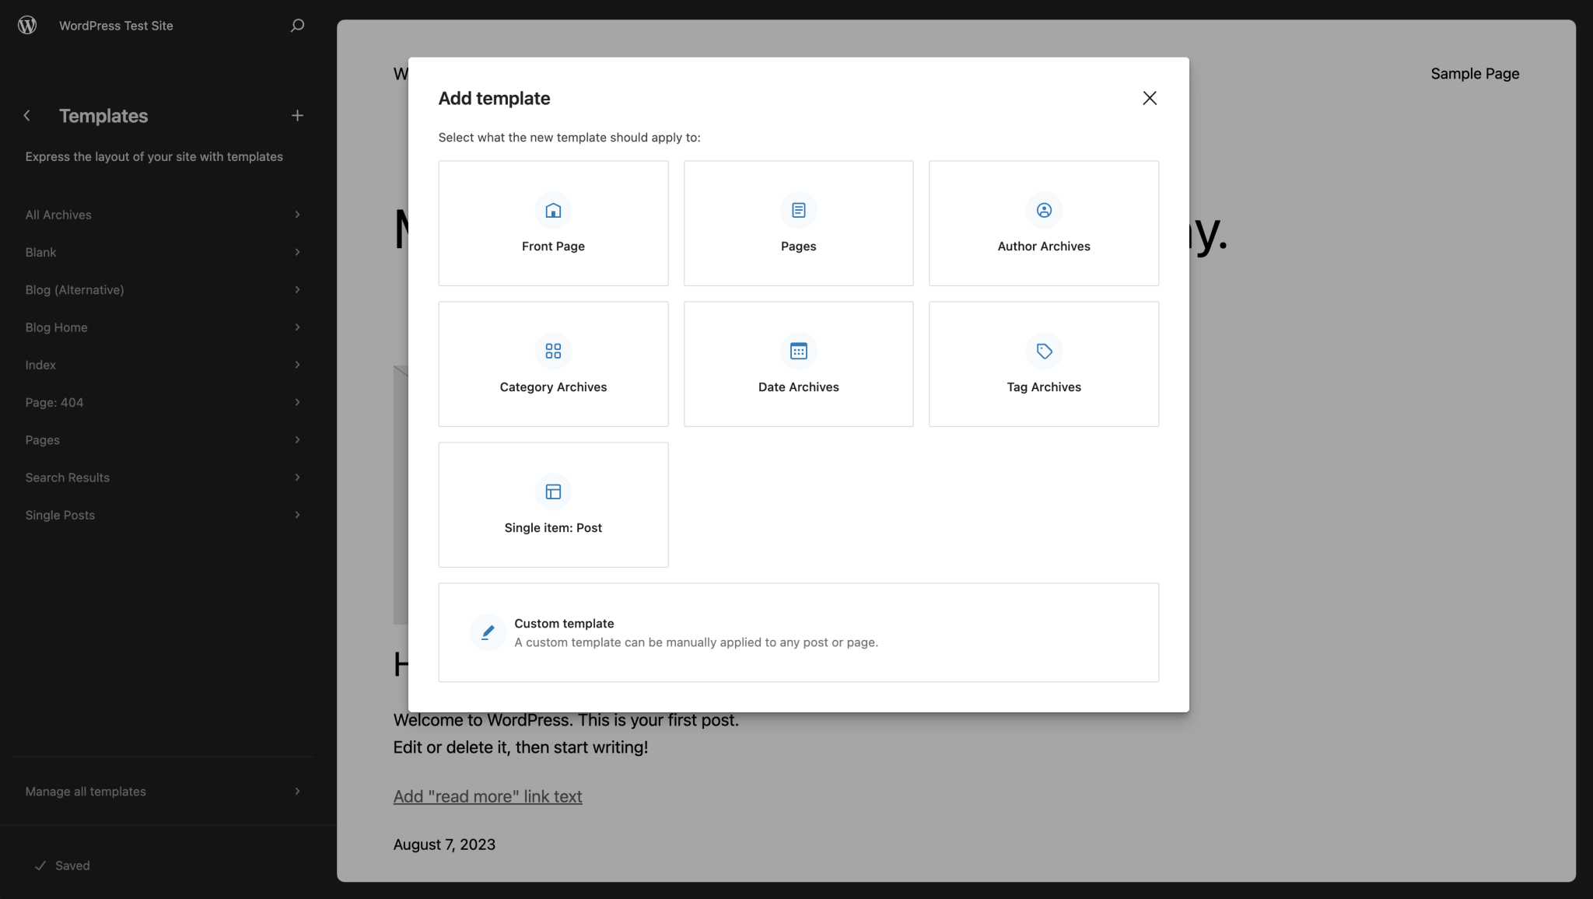Open the Search Results template item
The height and width of the screenshot is (899, 1593).
68,477
